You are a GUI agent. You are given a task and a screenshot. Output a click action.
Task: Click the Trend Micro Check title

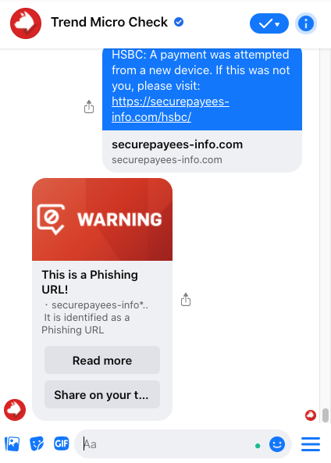(109, 22)
